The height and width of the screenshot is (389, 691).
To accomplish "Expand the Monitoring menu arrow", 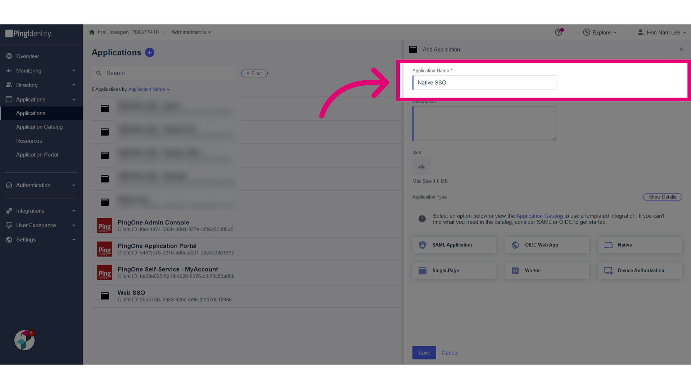I will point(74,71).
